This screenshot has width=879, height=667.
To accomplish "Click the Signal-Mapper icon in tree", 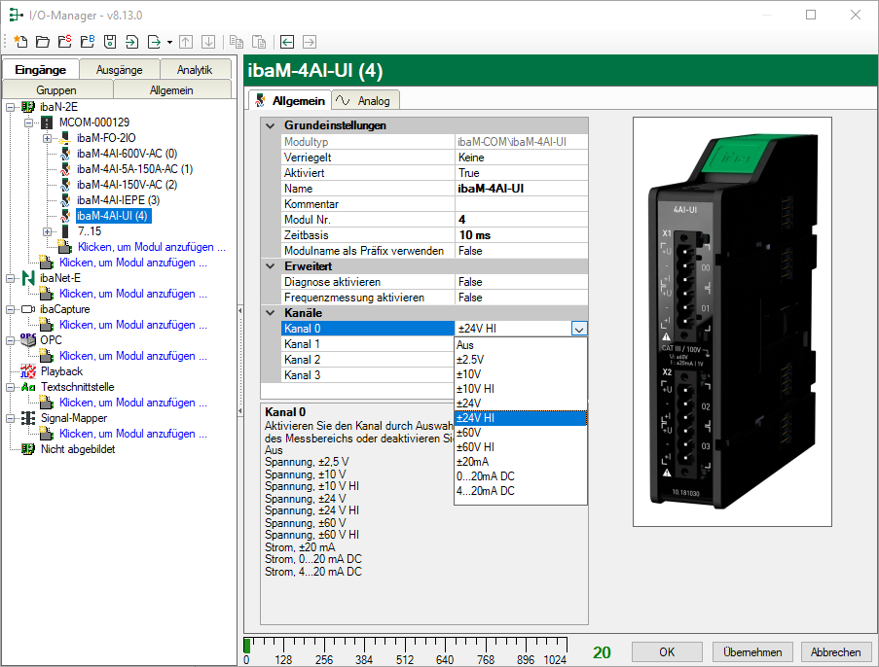I will [x=27, y=418].
